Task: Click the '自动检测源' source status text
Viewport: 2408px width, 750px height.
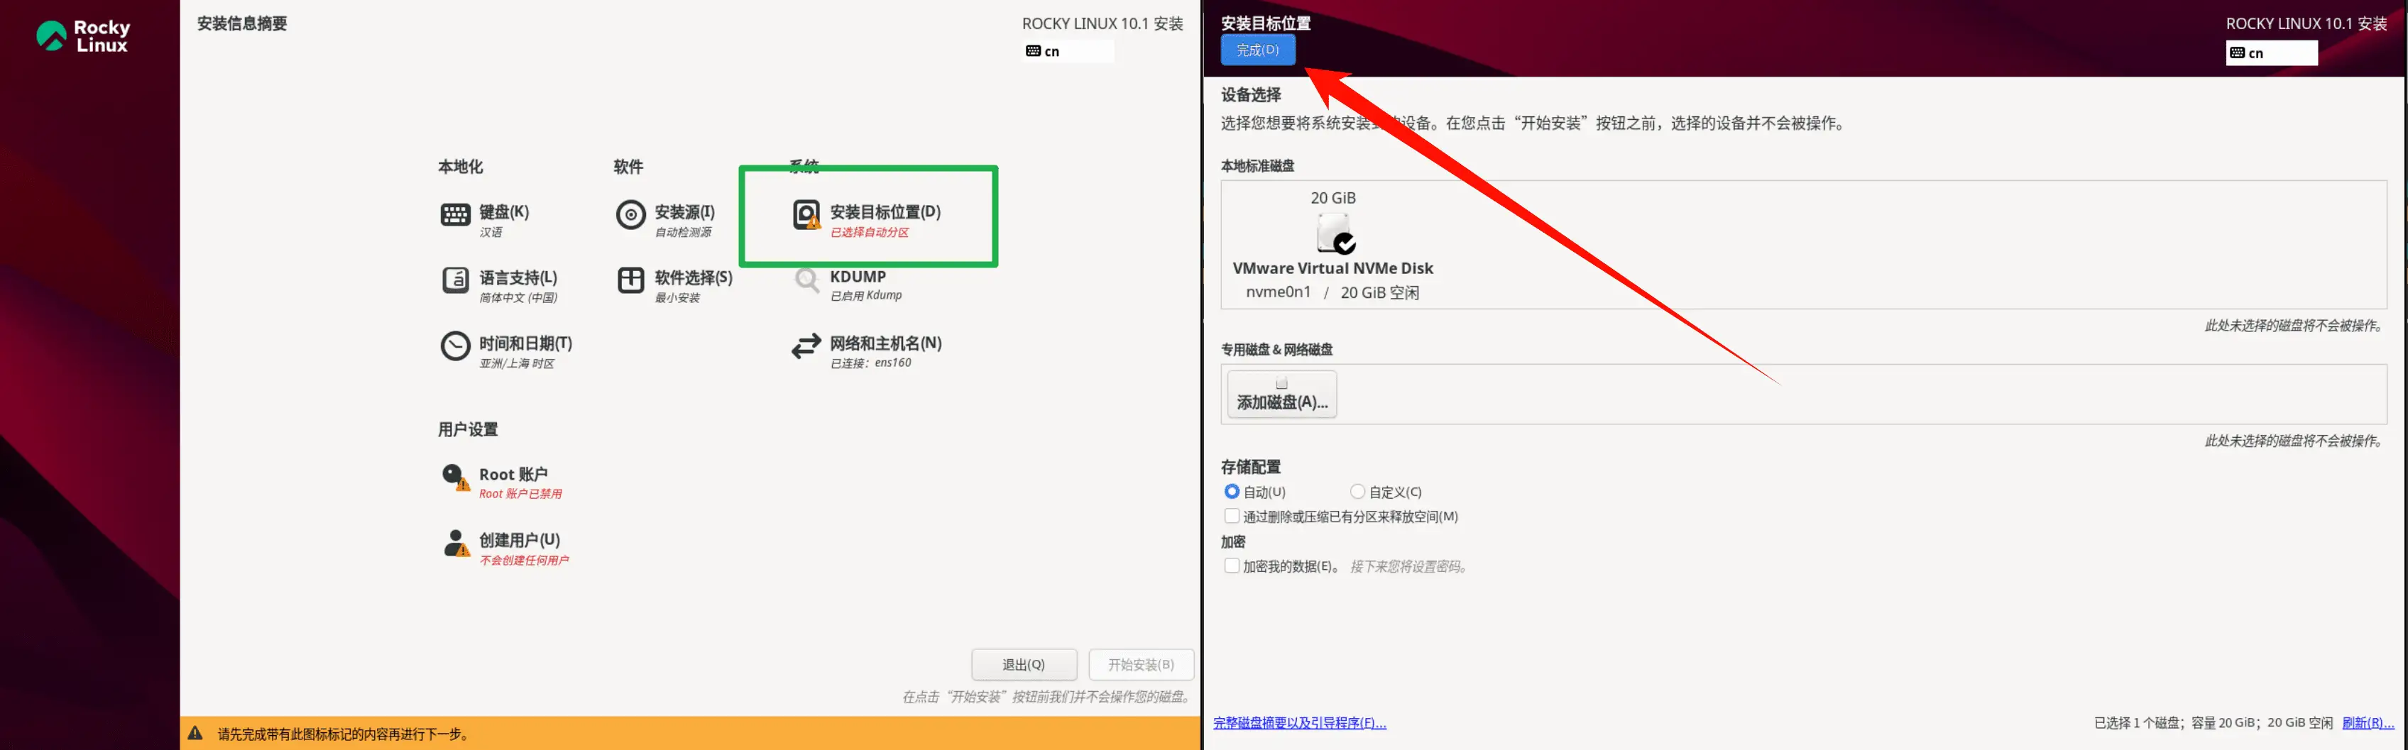Action: (682, 233)
